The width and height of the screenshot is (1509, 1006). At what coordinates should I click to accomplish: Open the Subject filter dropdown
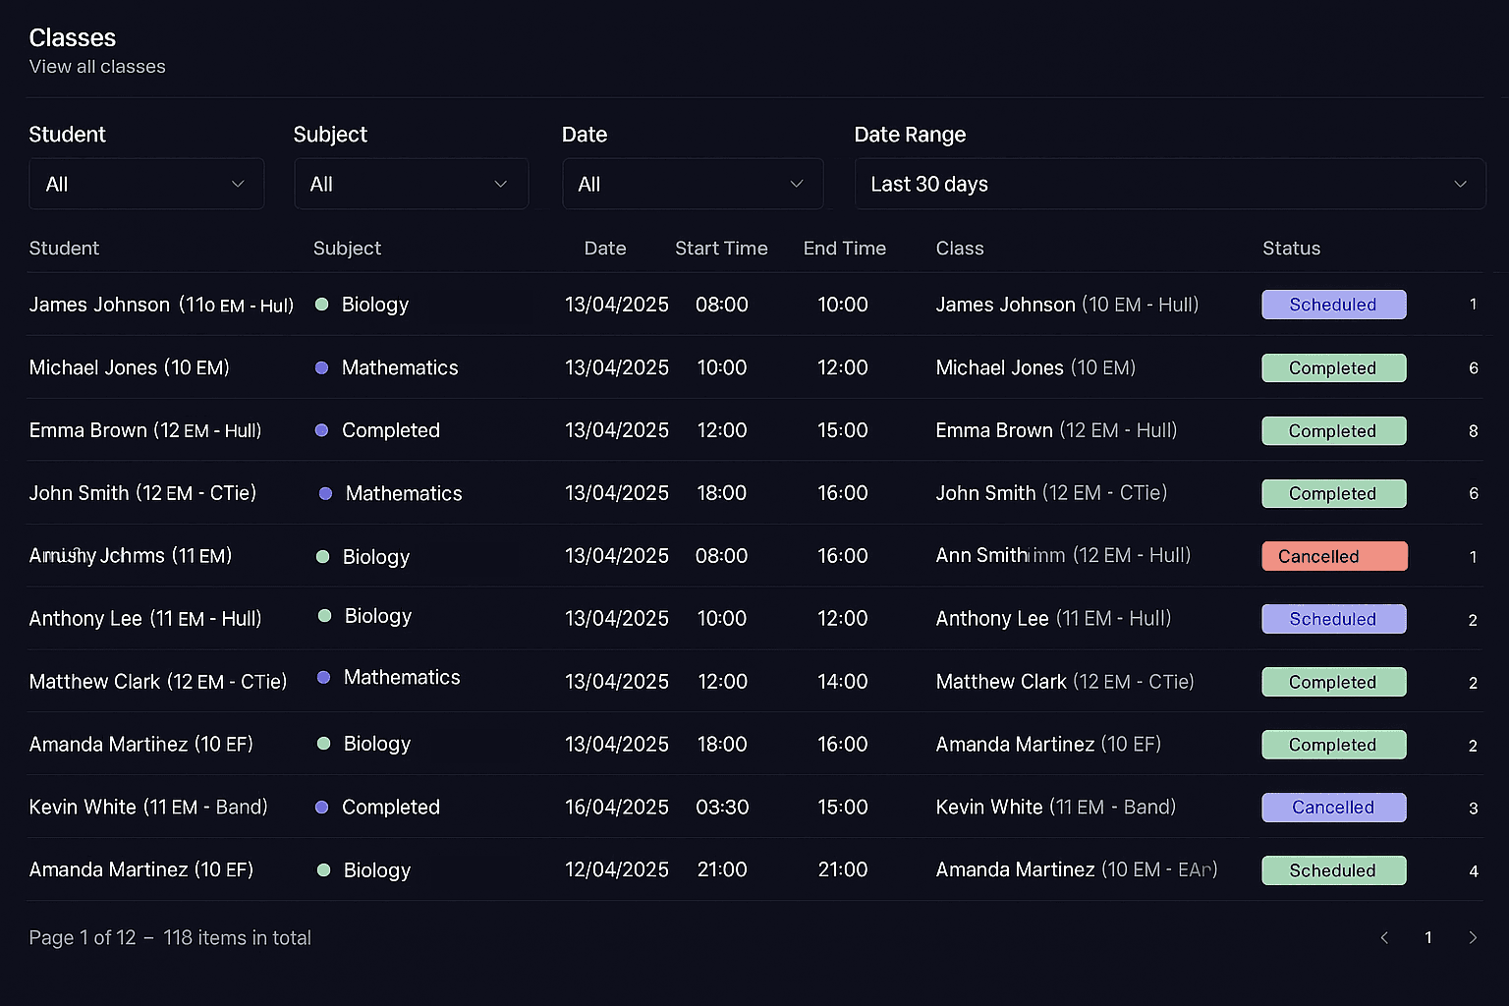coord(411,184)
